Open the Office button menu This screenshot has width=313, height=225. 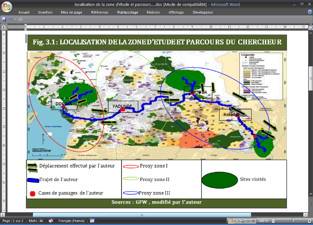[7, 7]
